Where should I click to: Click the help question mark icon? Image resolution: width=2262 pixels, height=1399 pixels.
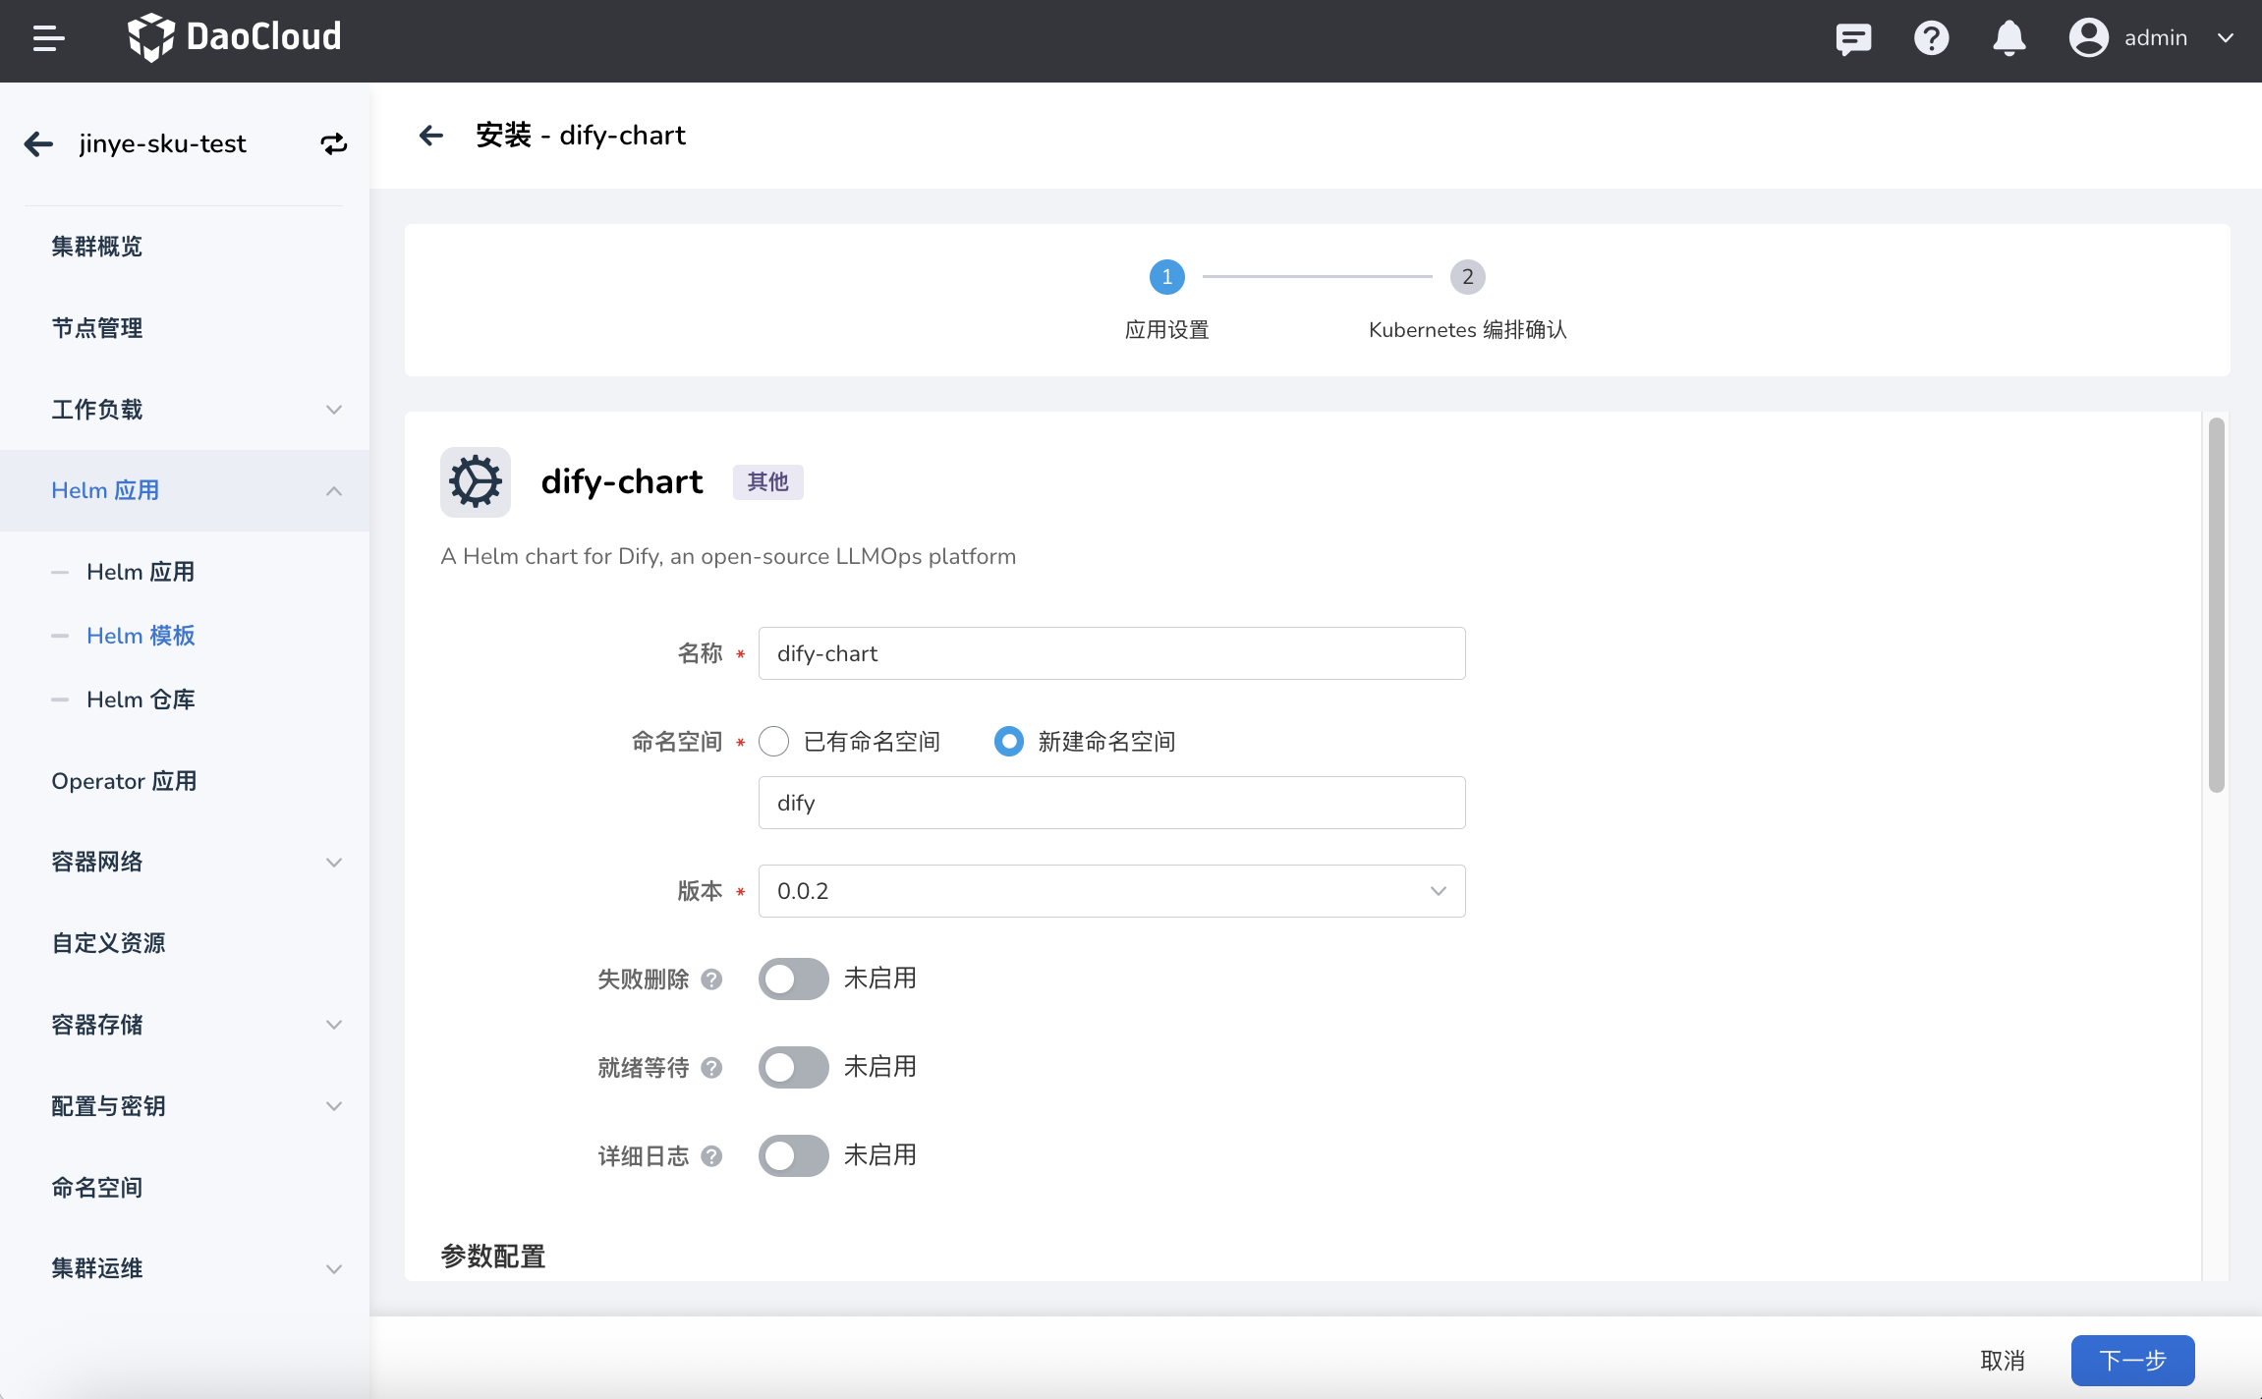(x=1931, y=38)
